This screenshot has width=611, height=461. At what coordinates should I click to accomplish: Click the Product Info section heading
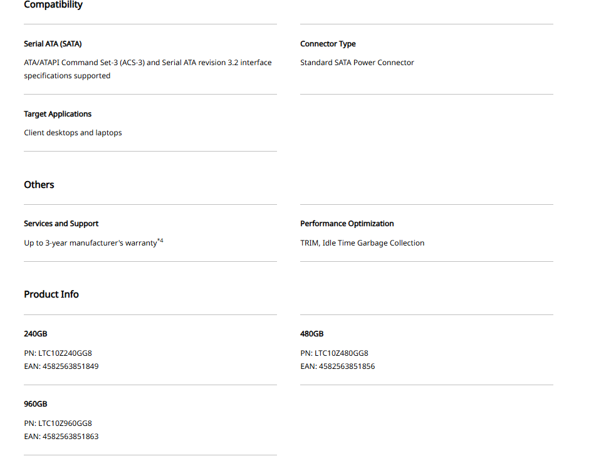(x=51, y=294)
